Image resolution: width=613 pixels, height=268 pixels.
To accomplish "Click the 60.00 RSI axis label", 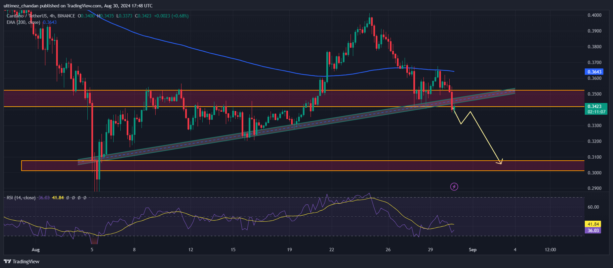I will pyautogui.click(x=593, y=207).
